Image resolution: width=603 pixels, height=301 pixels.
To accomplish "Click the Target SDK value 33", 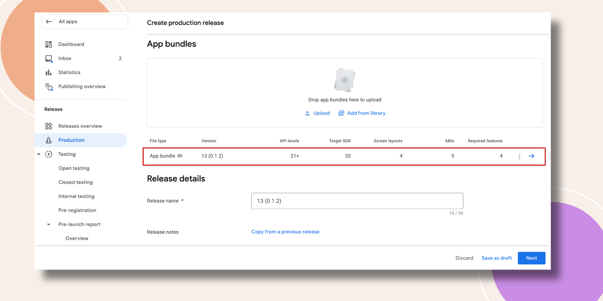I will tap(348, 156).
